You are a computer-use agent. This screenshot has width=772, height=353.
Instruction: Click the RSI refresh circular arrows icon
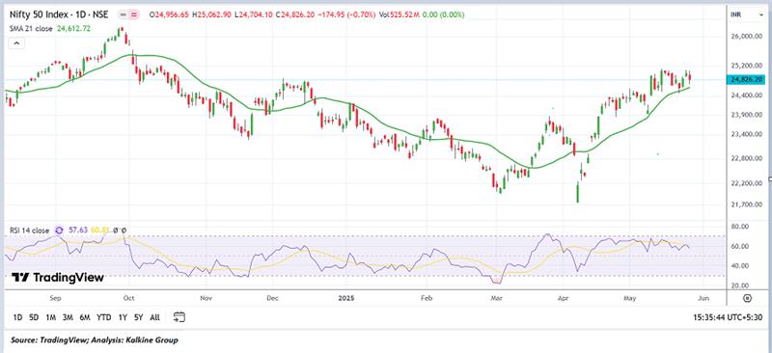point(59,230)
